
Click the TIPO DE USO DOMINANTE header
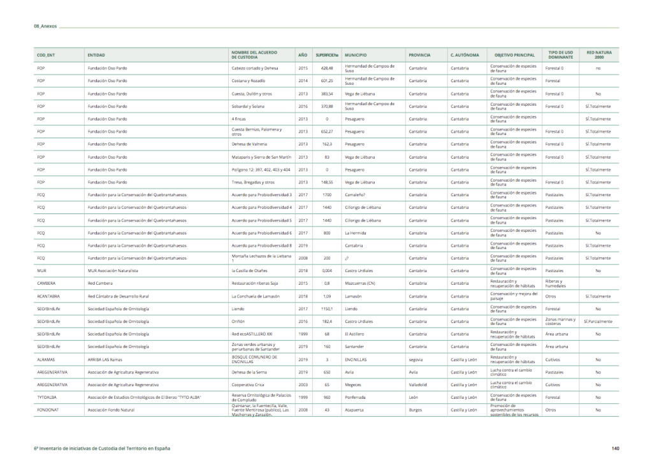[560, 55]
